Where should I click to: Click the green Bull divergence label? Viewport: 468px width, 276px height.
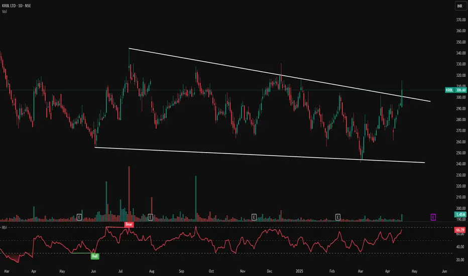tap(95, 256)
